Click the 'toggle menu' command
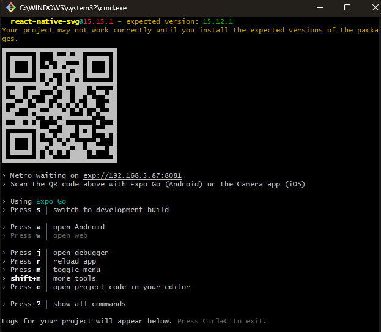The height and width of the screenshot is (332, 381). coord(76,270)
